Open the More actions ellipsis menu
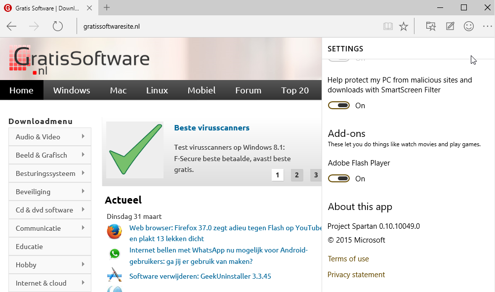 pyautogui.click(x=487, y=26)
